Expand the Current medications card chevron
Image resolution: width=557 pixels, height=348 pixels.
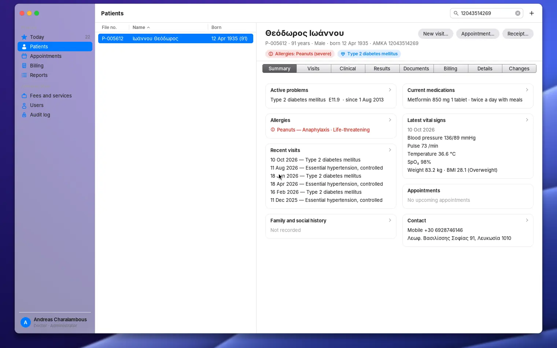point(527,90)
